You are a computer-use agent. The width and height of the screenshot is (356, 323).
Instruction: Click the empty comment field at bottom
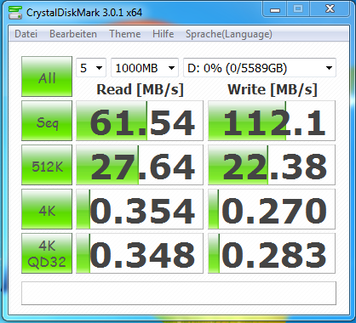(179, 293)
